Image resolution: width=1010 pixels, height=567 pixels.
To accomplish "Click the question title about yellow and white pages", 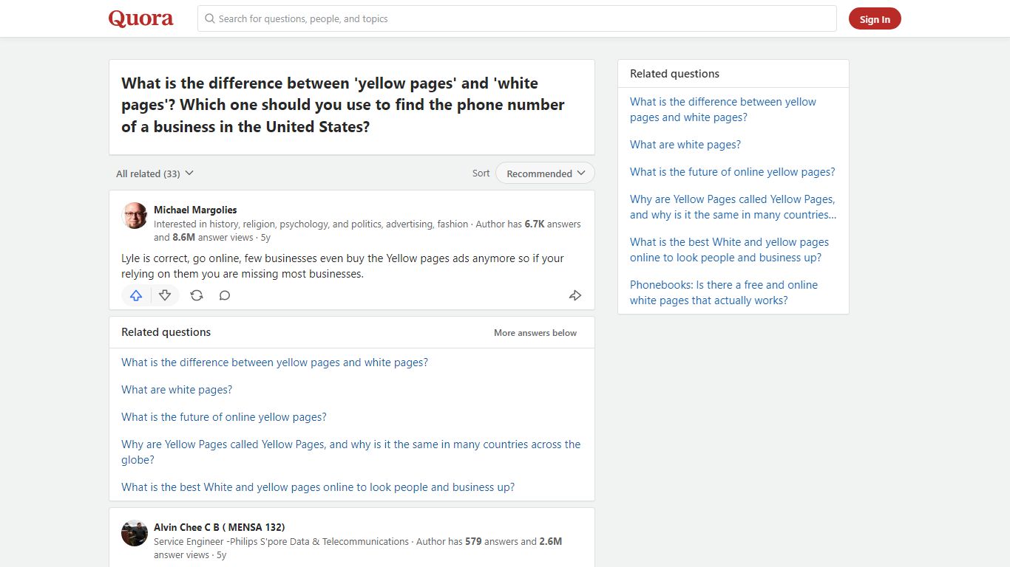I will pos(343,105).
